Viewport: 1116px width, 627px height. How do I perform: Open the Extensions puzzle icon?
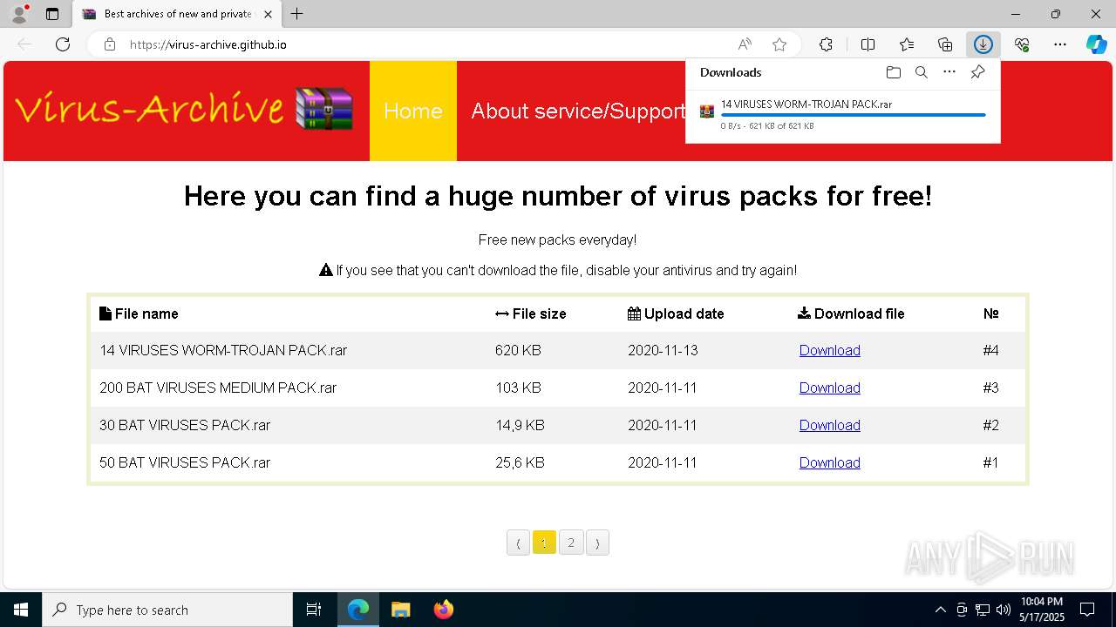click(826, 44)
